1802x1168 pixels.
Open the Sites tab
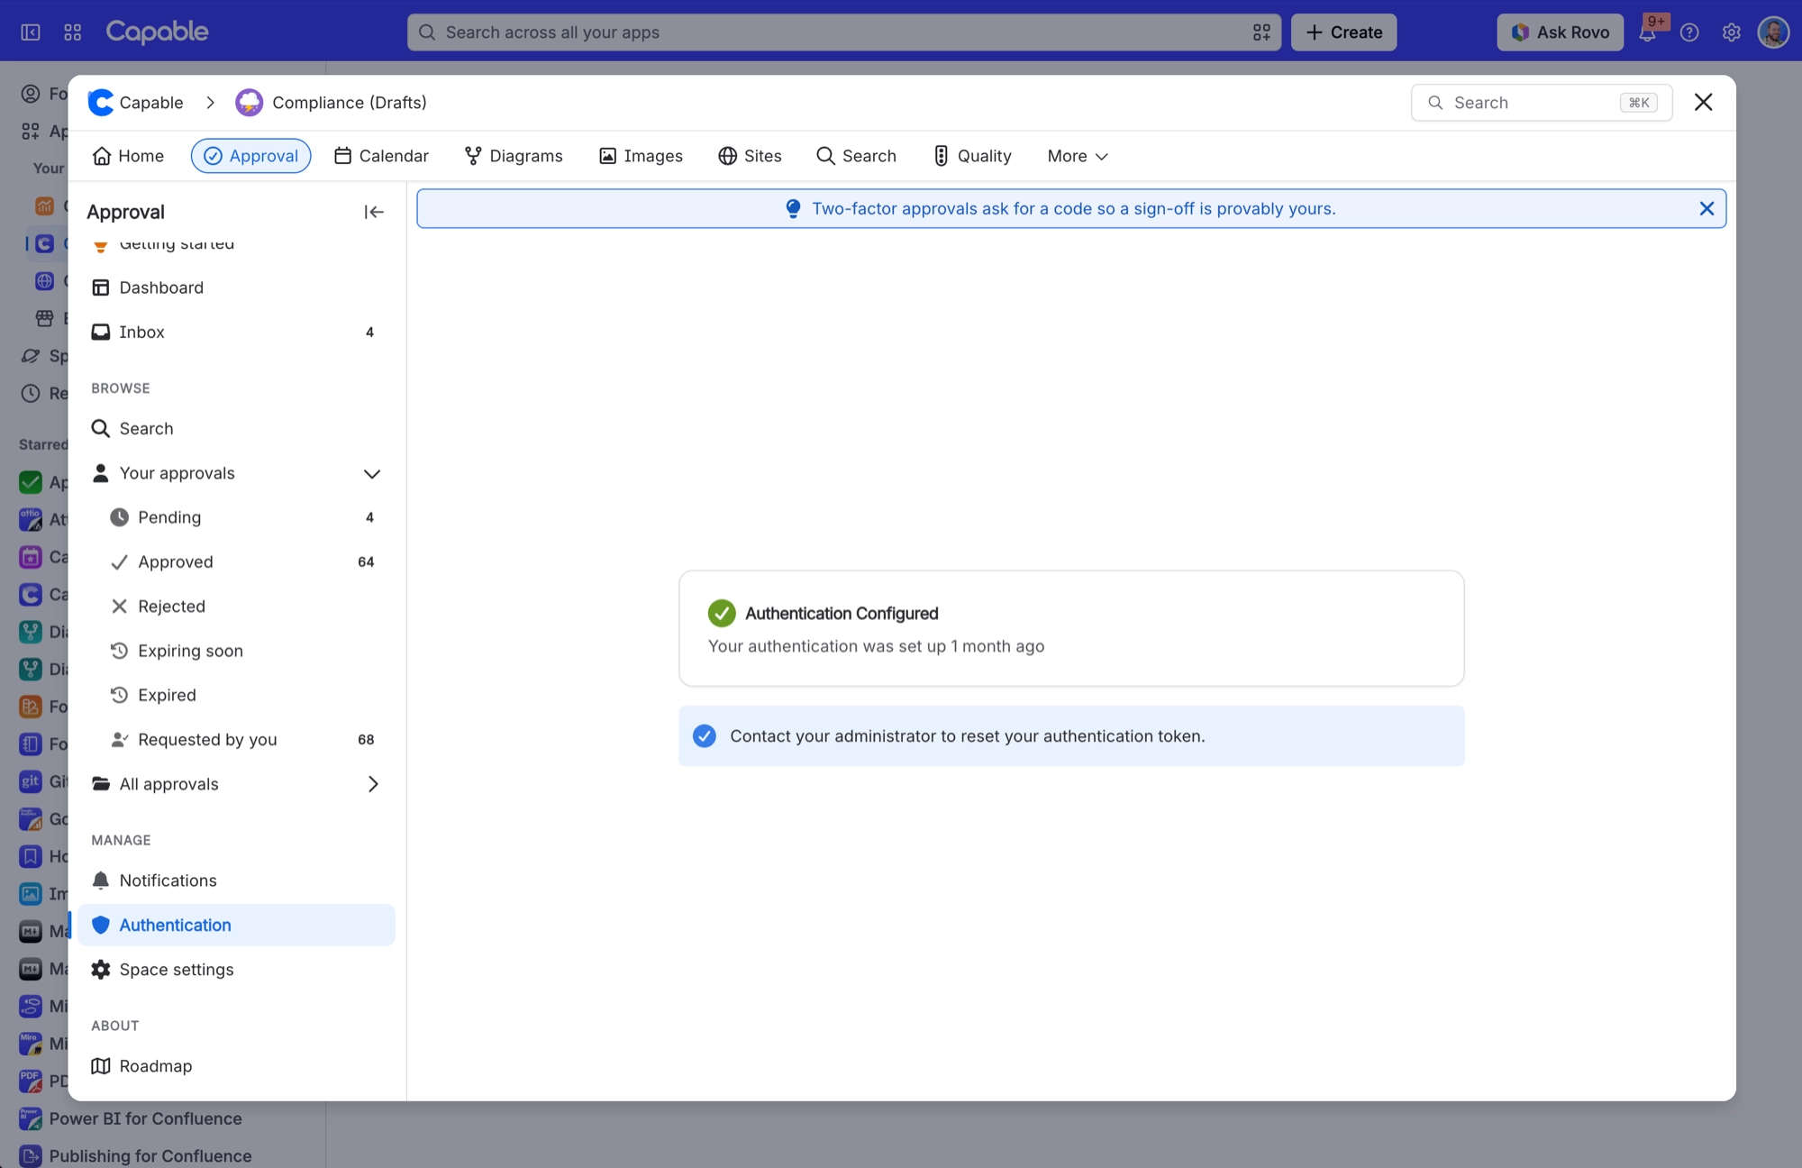750,156
